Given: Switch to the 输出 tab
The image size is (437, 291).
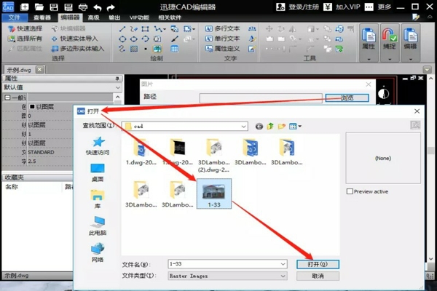Looking at the screenshot, I should [114, 17].
